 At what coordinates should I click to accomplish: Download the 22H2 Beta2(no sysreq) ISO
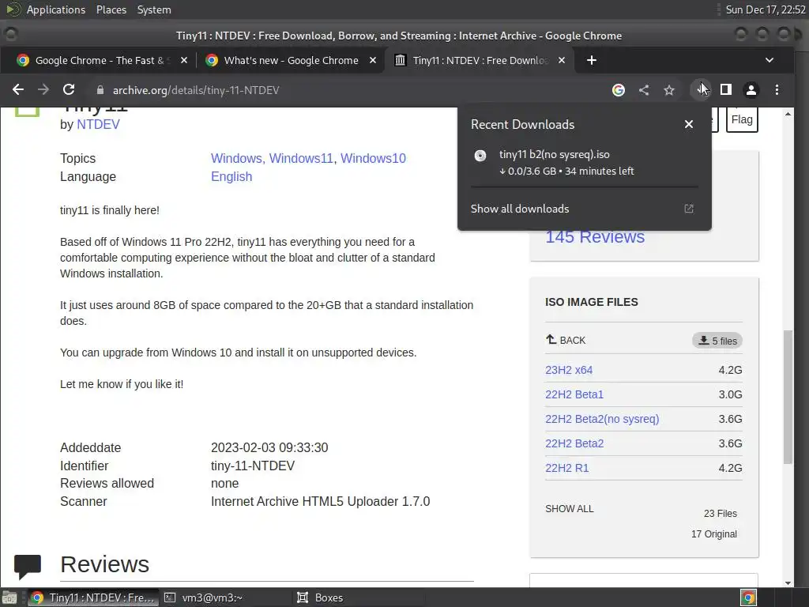coord(602,419)
